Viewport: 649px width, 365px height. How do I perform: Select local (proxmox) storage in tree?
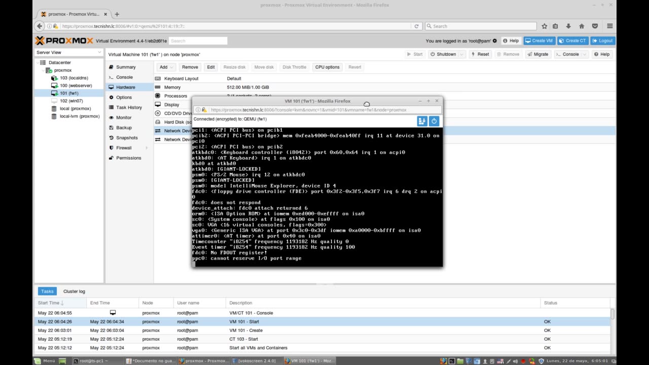coord(75,108)
